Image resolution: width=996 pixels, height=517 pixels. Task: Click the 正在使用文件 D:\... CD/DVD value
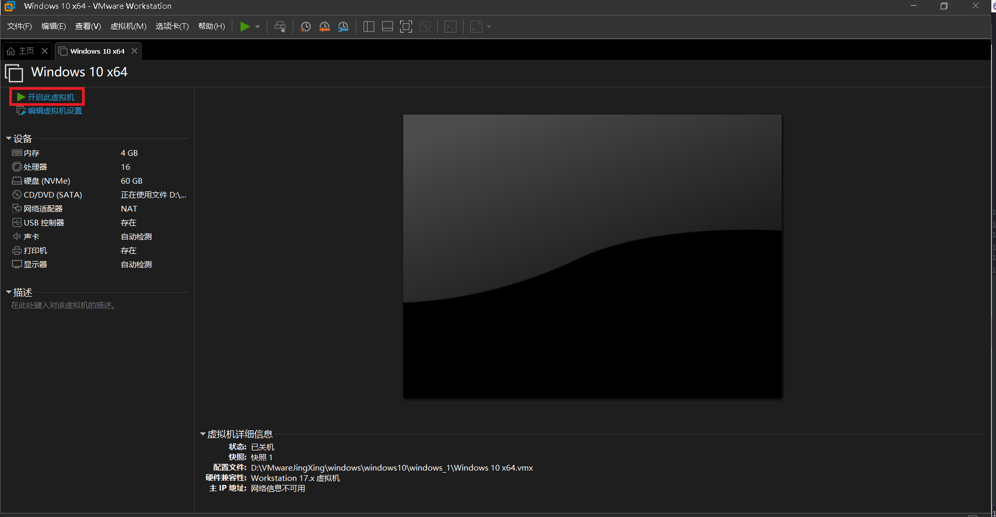(153, 195)
